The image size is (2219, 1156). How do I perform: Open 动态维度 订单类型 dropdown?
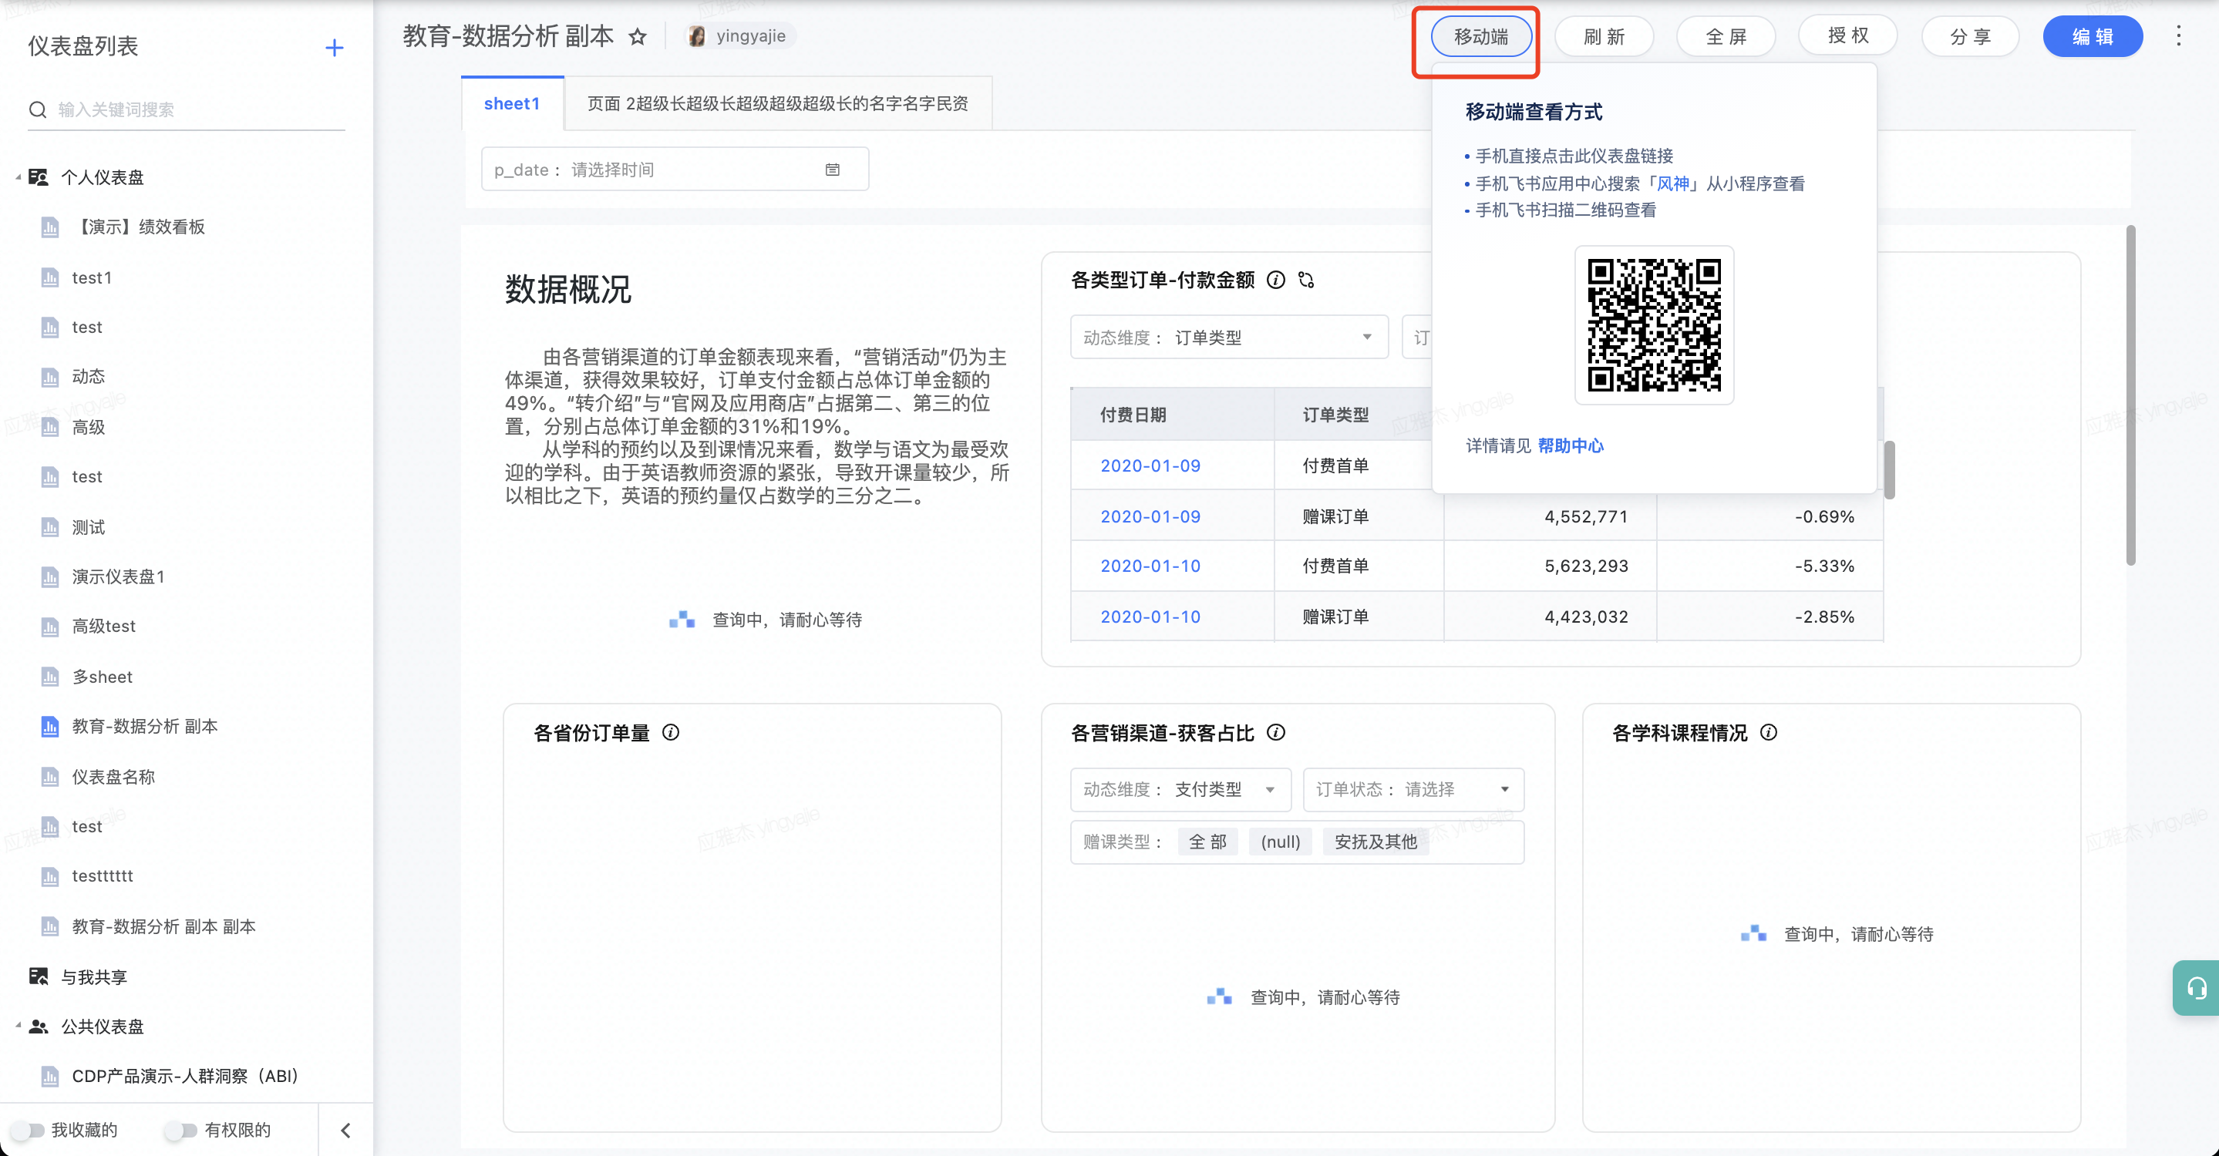1228,338
